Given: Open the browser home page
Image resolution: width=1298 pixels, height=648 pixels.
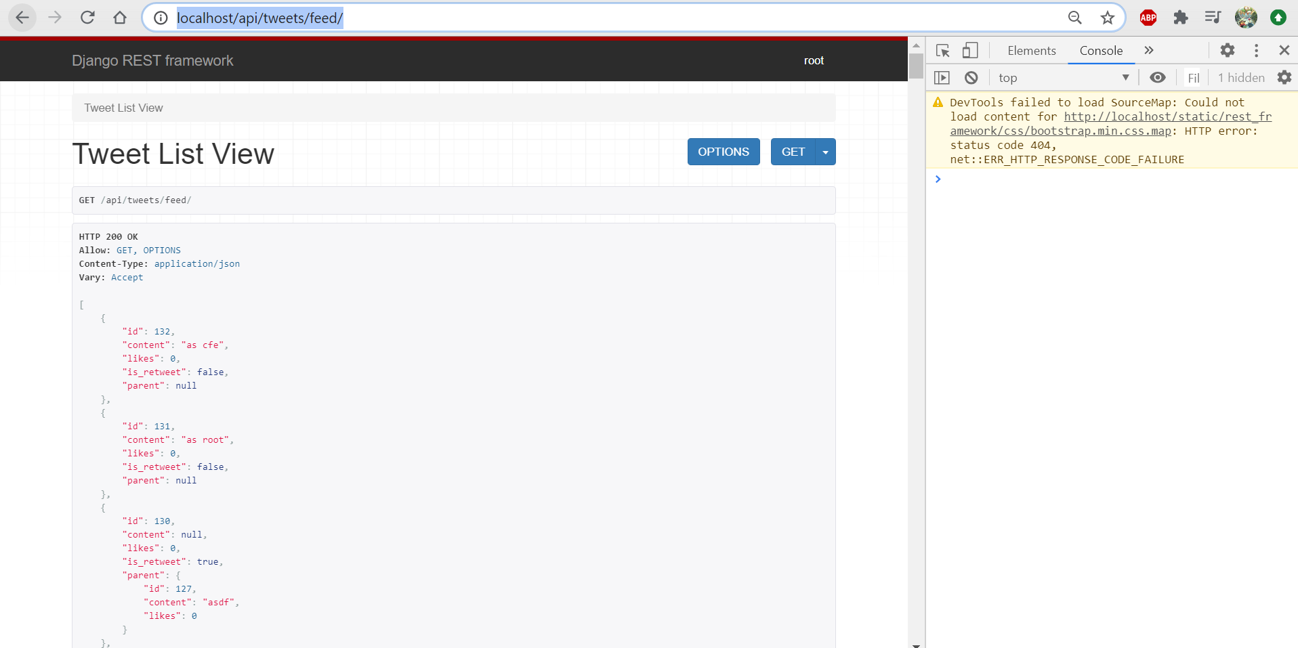Looking at the screenshot, I should point(120,18).
